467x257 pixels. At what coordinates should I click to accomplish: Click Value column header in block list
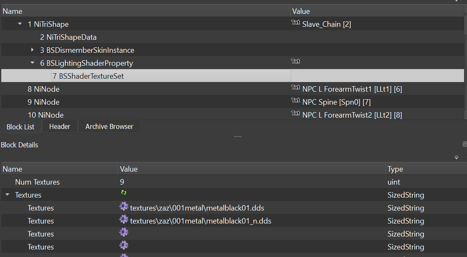click(378, 11)
